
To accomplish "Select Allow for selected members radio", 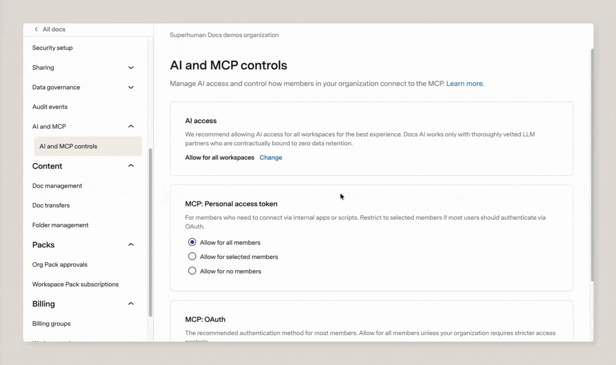I will click(x=192, y=257).
